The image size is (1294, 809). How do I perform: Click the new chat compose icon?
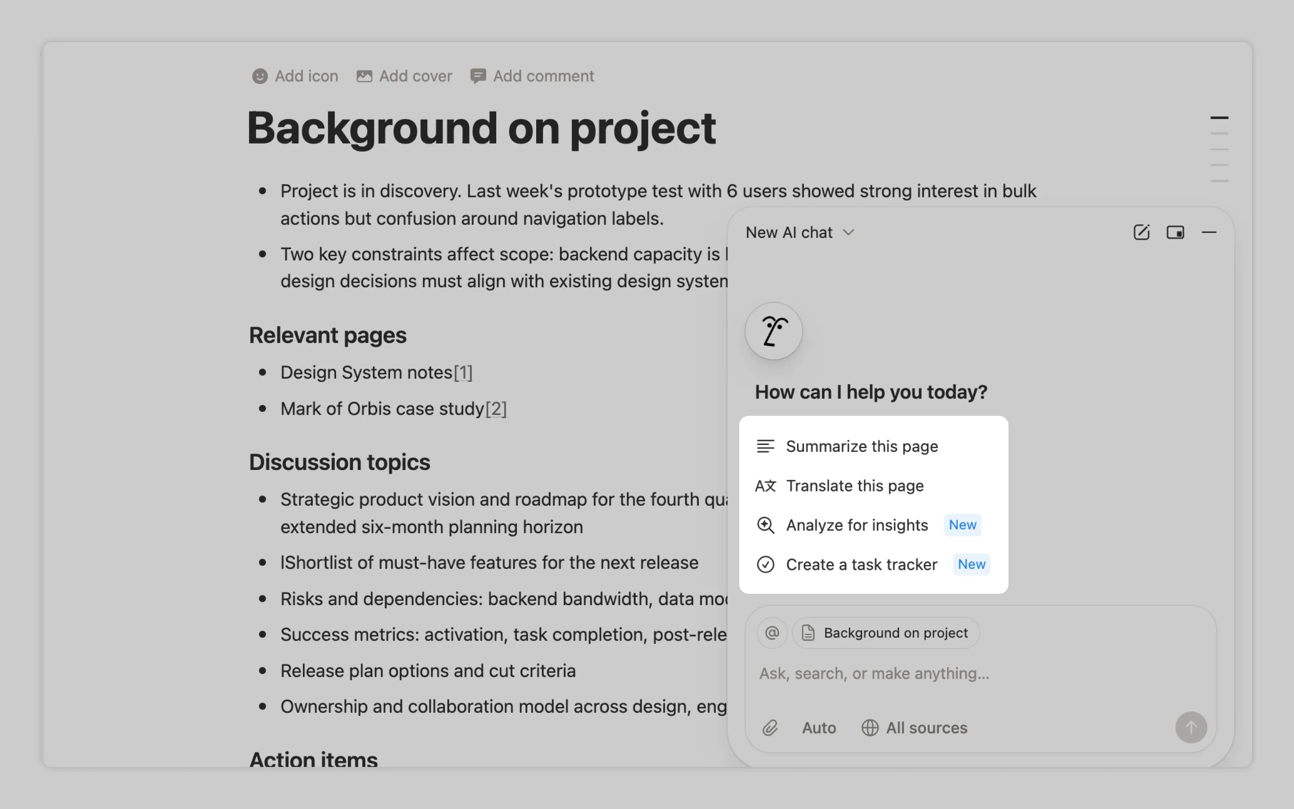[x=1141, y=232]
